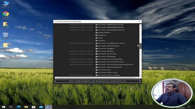Toggle the Microsoft.WebMediaExtensions checkbox
Image resolution: width=195 pixels, height=109 pixels.
coord(96,25)
